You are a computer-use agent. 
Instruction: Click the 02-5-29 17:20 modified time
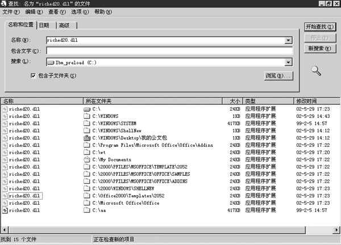click(313, 153)
